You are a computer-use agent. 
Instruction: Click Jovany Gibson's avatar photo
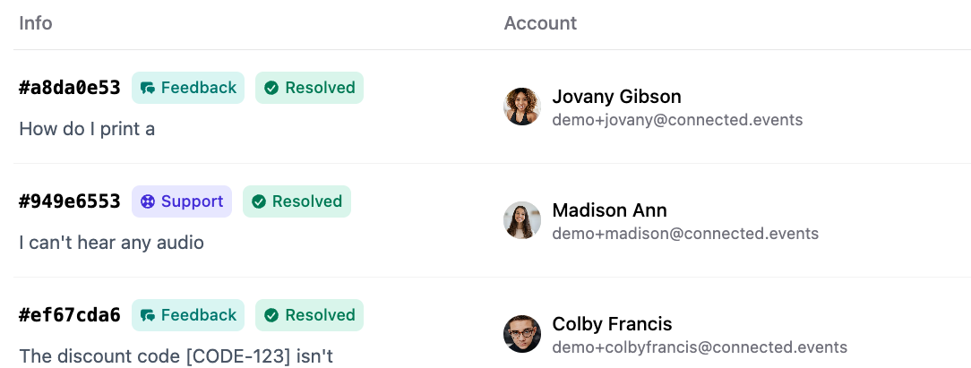click(x=522, y=107)
